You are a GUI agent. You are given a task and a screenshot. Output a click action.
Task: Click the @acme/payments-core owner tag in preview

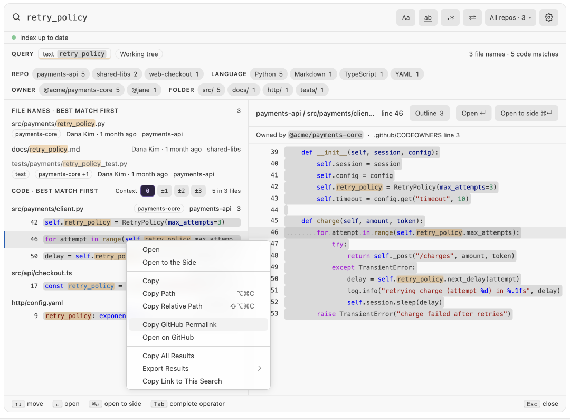click(x=325, y=135)
